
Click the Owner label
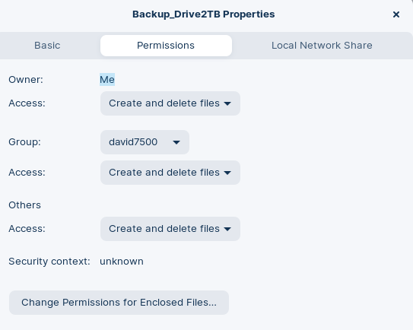[26, 80]
